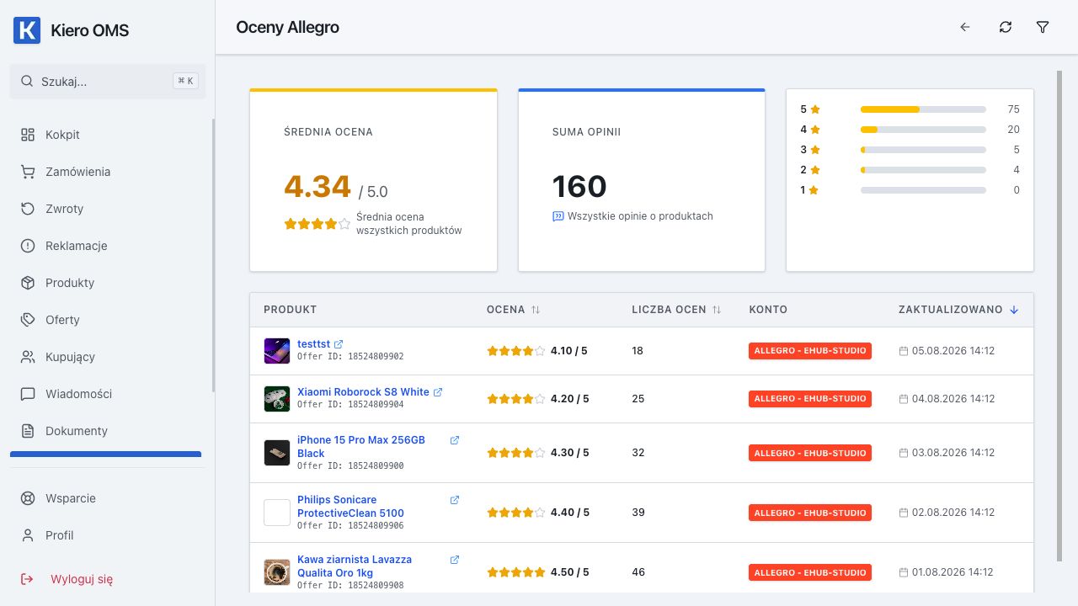
Task: Open the testtst product link
Action: pyautogui.click(x=313, y=344)
